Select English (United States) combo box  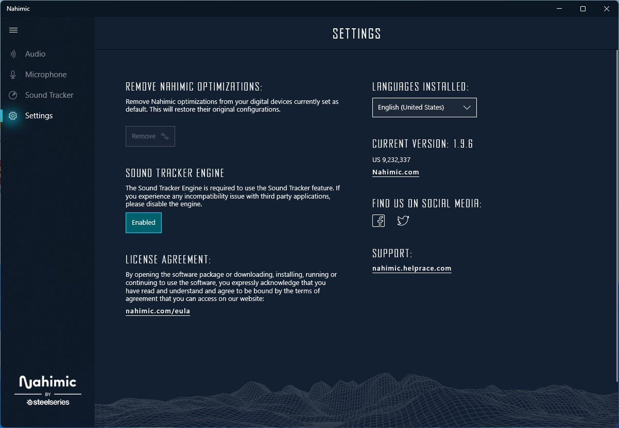[424, 108]
